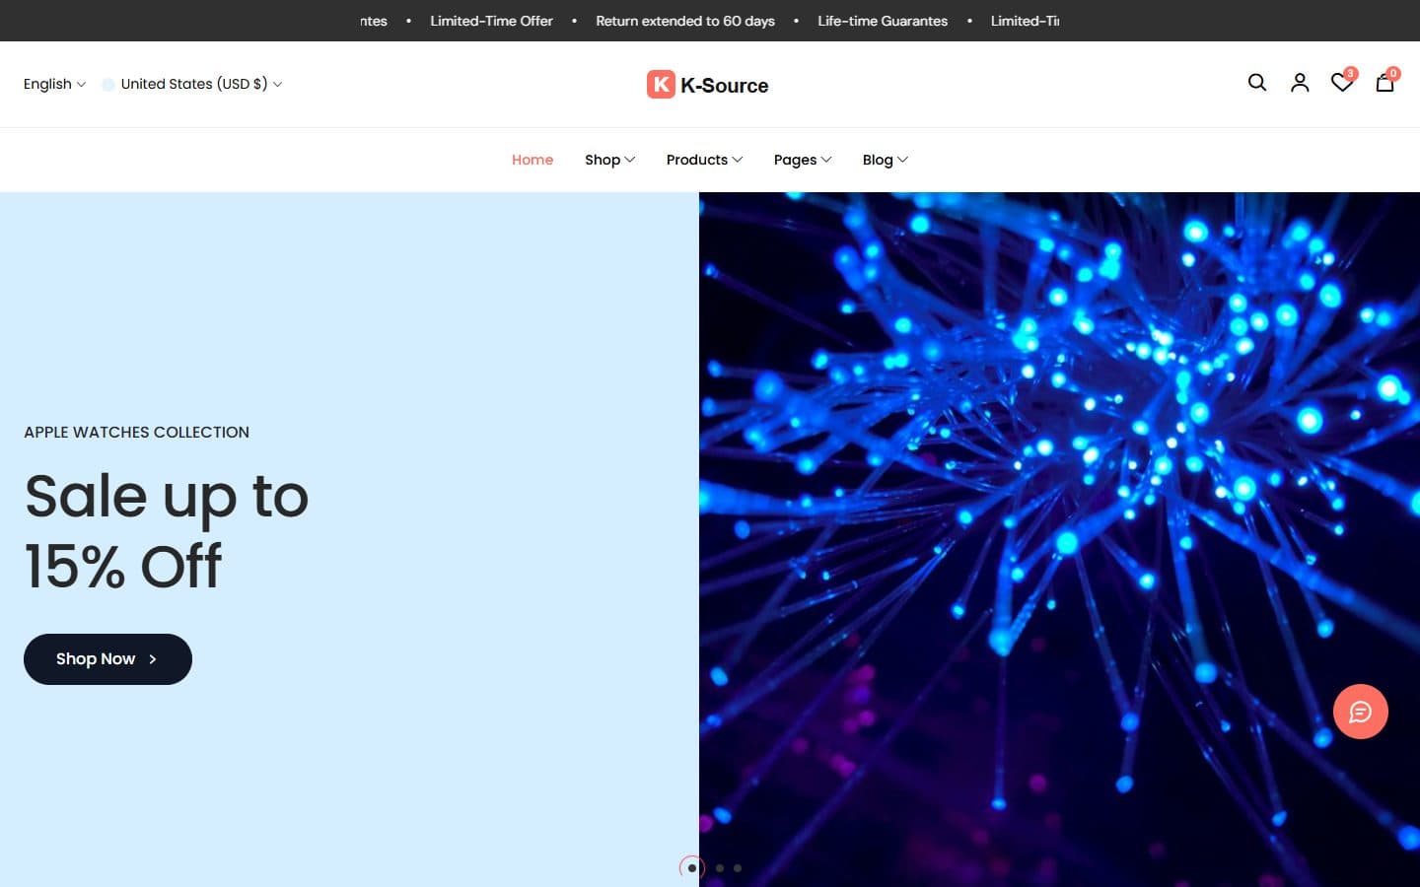Switch to the third carousel slide dot
This screenshot has width=1420, height=887.
pos(738,868)
